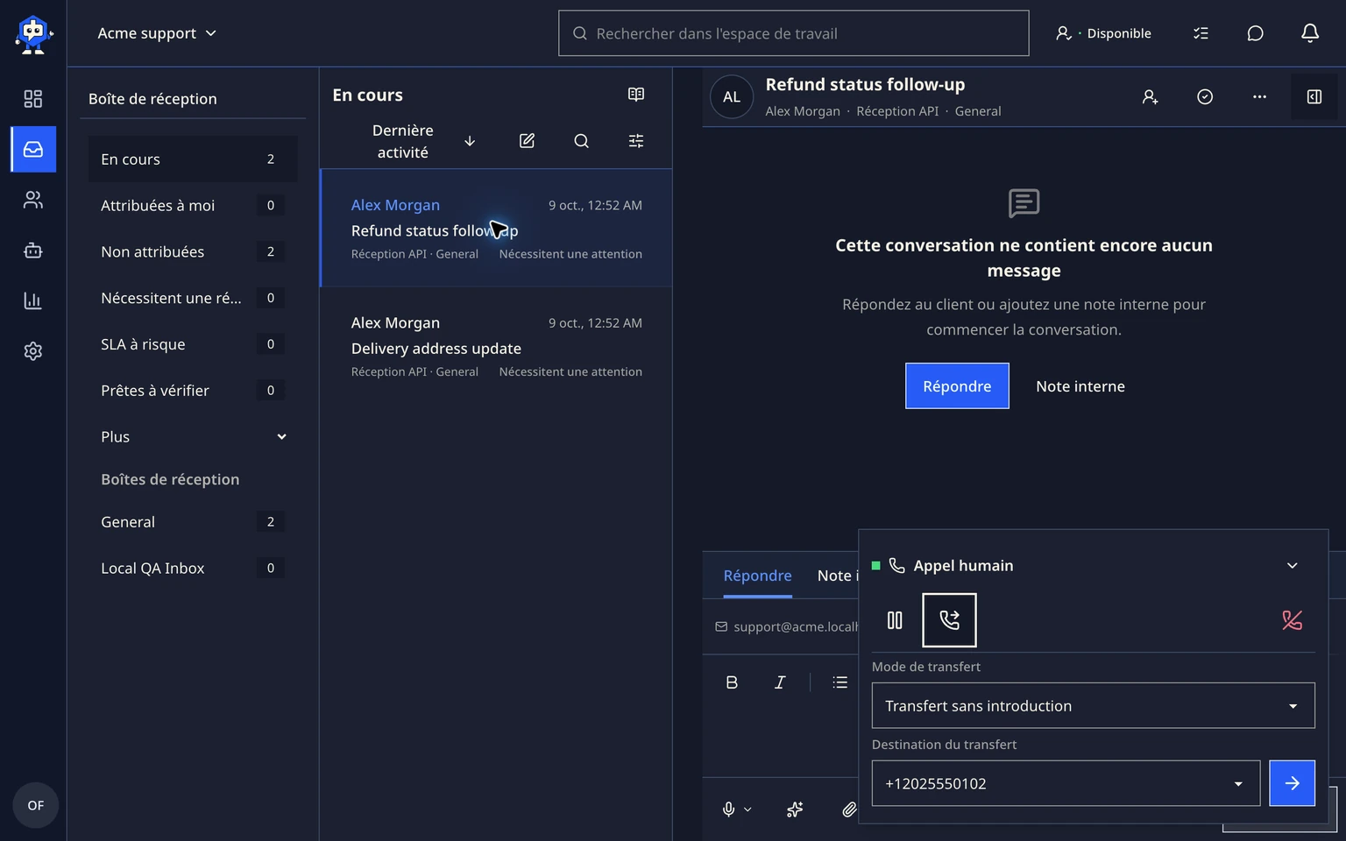
Task: Open the reports chart icon in sidebar
Action: (33, 300)
